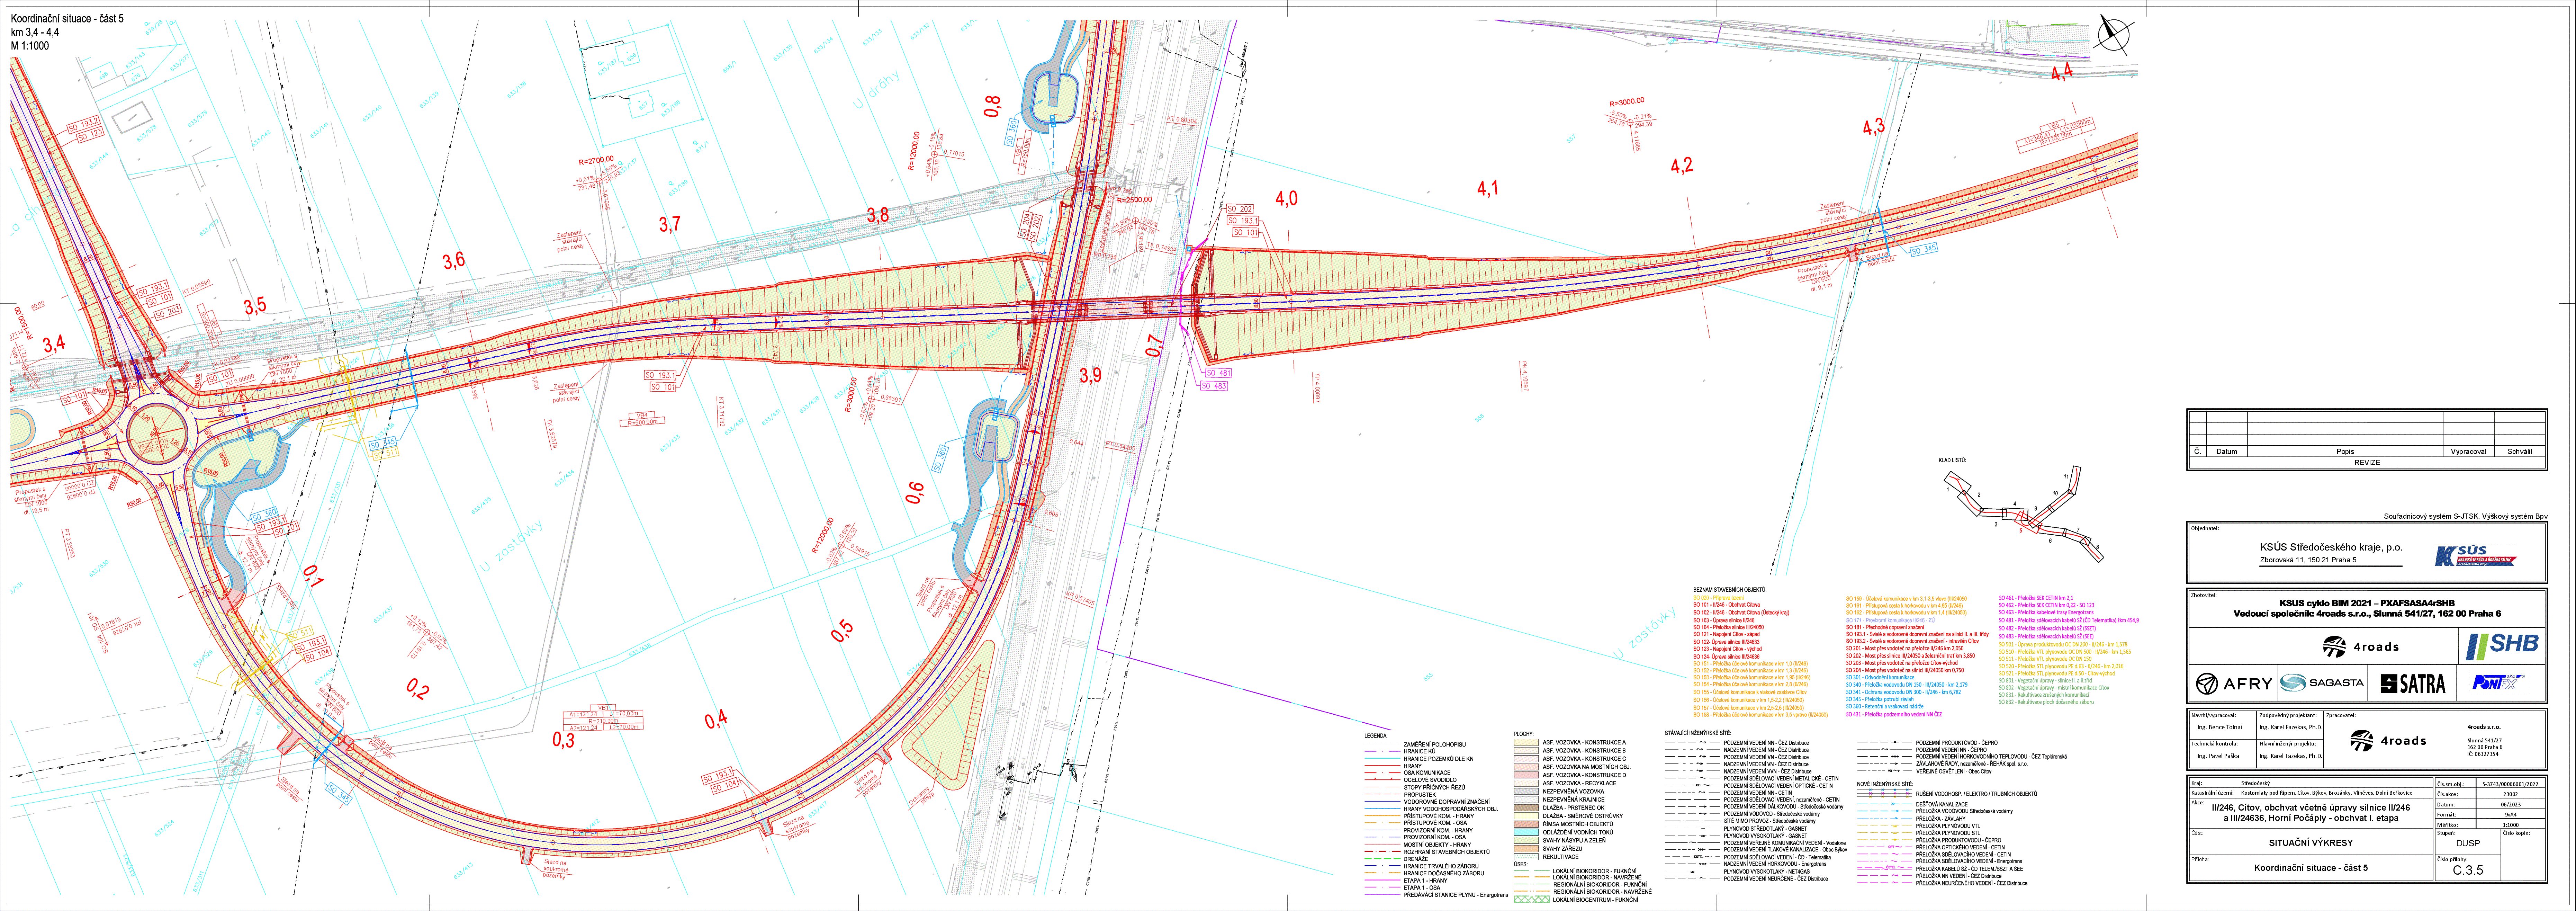This screenshot has height=911, width=2576.
Task: Click the 'LEGENDA:' heading
Action: (1376, 736)
